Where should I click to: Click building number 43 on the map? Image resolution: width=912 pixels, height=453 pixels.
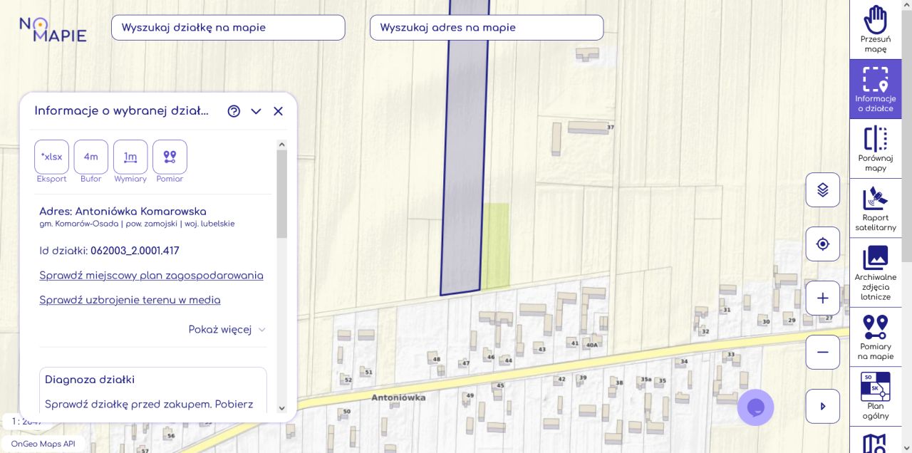pos(541,350)
